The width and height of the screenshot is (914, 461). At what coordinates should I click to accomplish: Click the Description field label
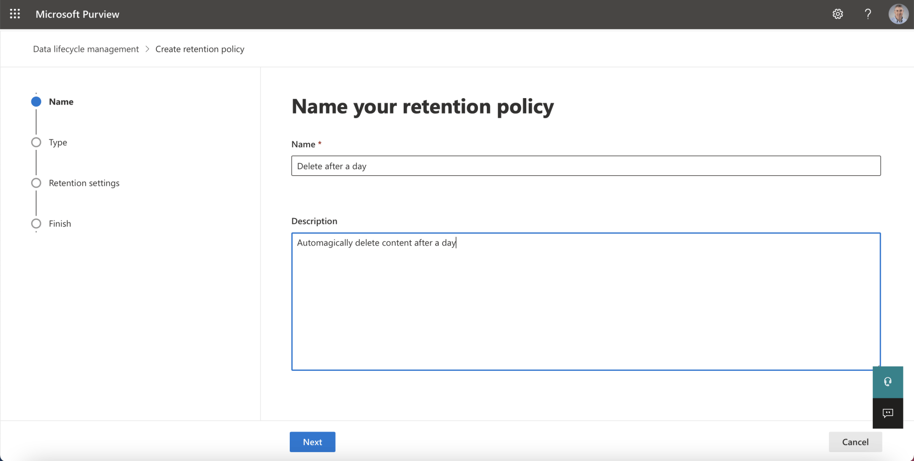314,221
